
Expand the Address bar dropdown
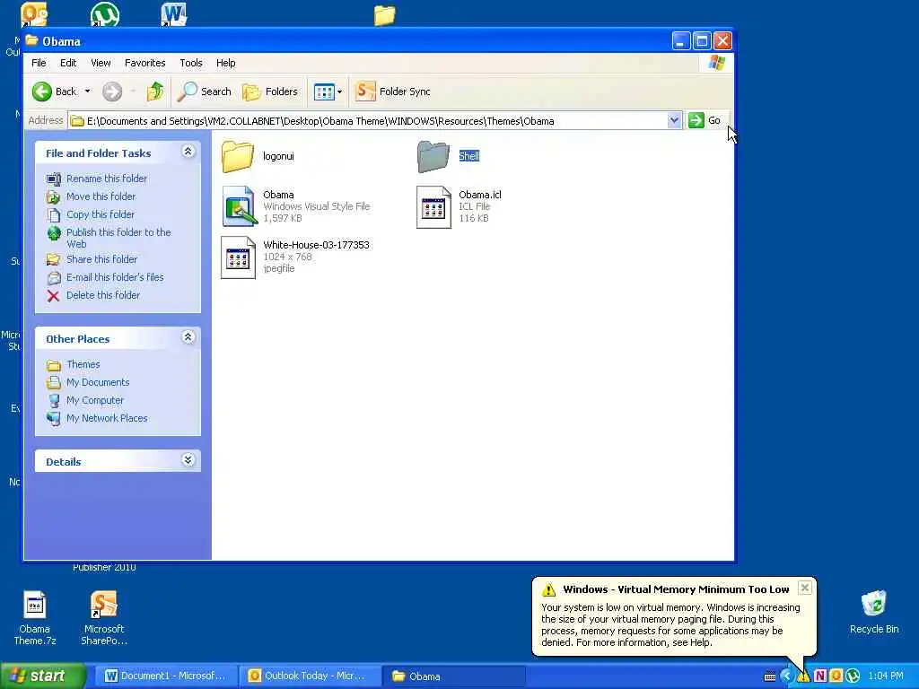pyautogui.click(x=674, y=121)
